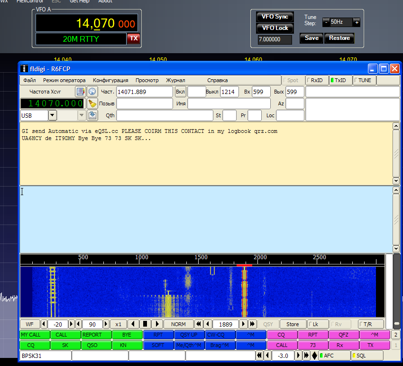Click the globe web lookup icon
This screenshot has width=403, height=366.
[92, 92]
